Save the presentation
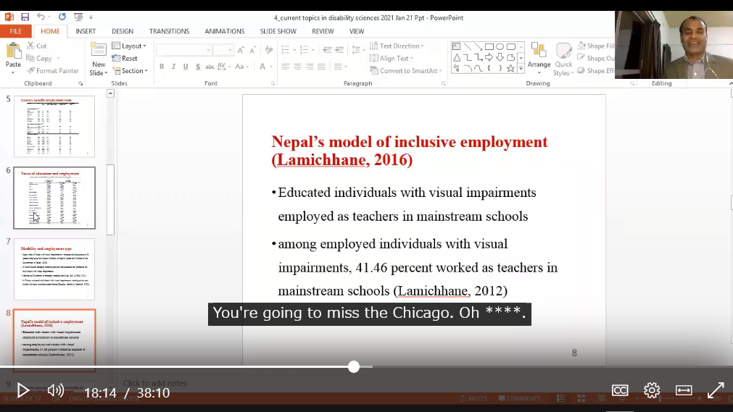733x412 pixels. (25, 17)
